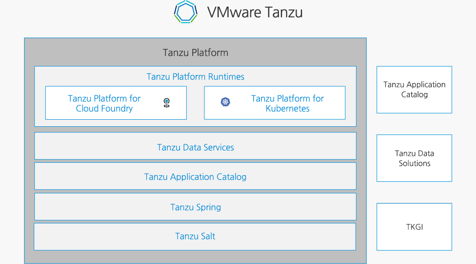Select the Tanzu Spring box
Image resolution: width=476 pixels, height=264 pixels.
[x=195, y=207]
